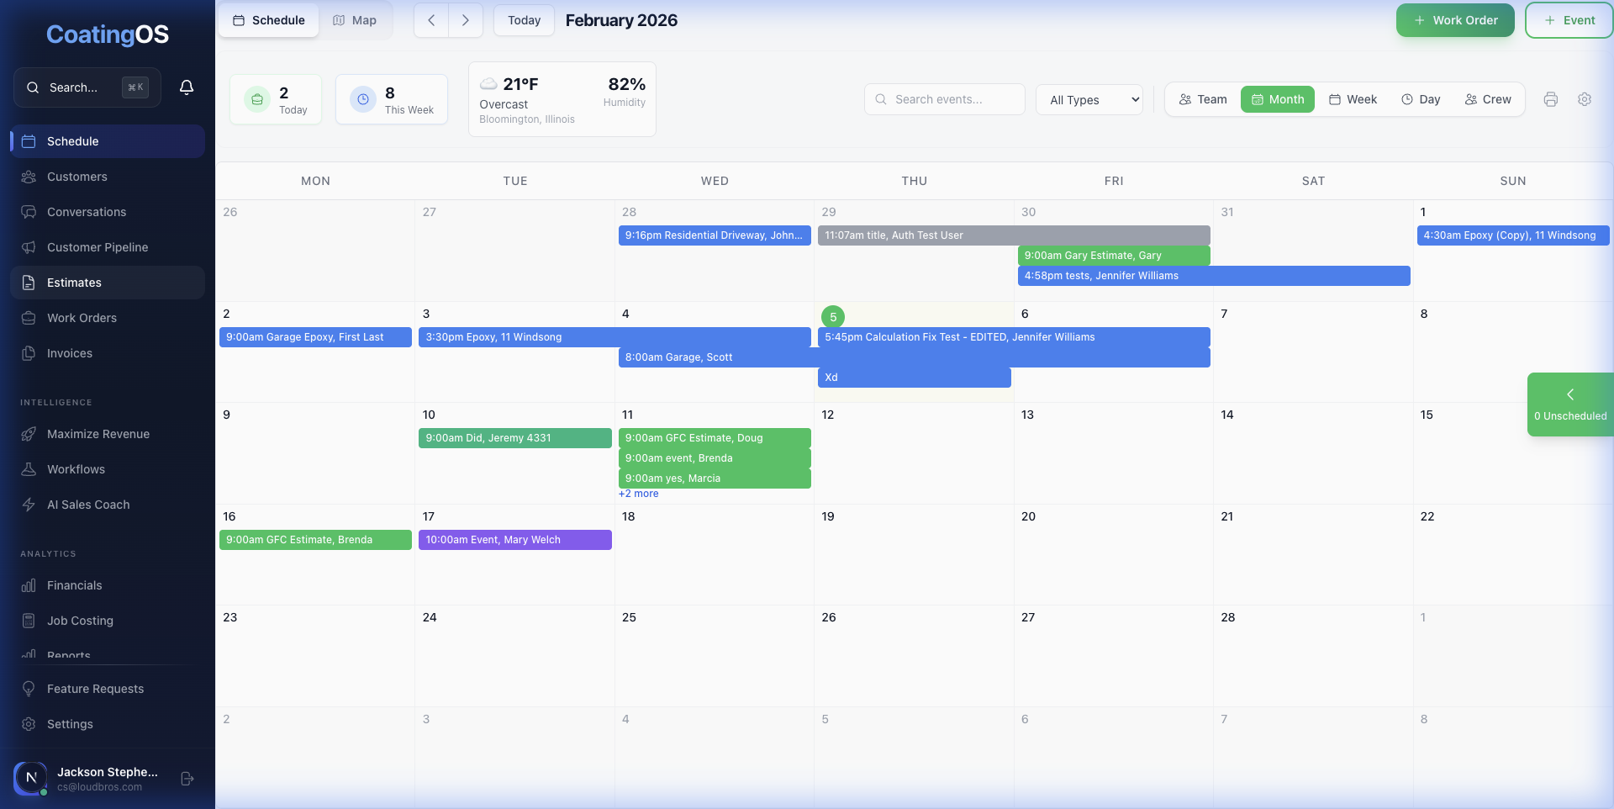Viewport: 1614px width, 809px height.
Task: Click the Work Order button
Action: (x=1454, y=19)
